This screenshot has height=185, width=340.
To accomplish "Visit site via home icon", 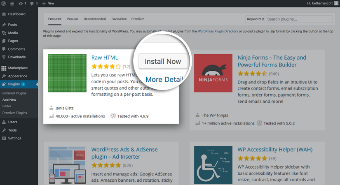I will (x=12, y=3).
